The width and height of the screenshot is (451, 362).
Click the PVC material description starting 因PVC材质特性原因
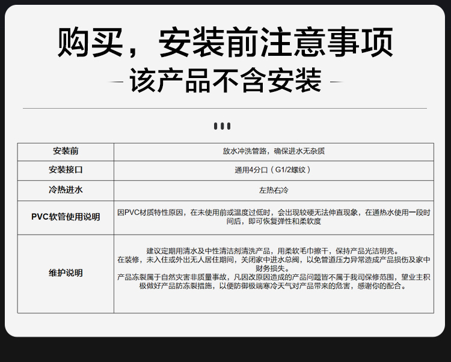click(274, 217)
